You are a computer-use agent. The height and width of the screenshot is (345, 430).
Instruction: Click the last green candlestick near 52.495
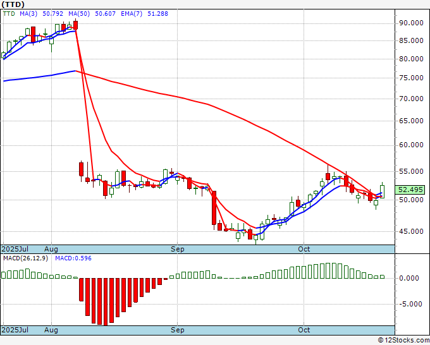(382, 191)
